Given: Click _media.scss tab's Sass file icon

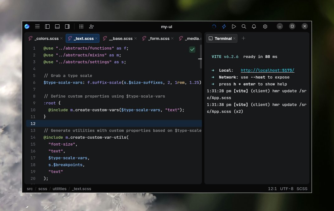Looking at the screenshot, I should click(181, 38).
